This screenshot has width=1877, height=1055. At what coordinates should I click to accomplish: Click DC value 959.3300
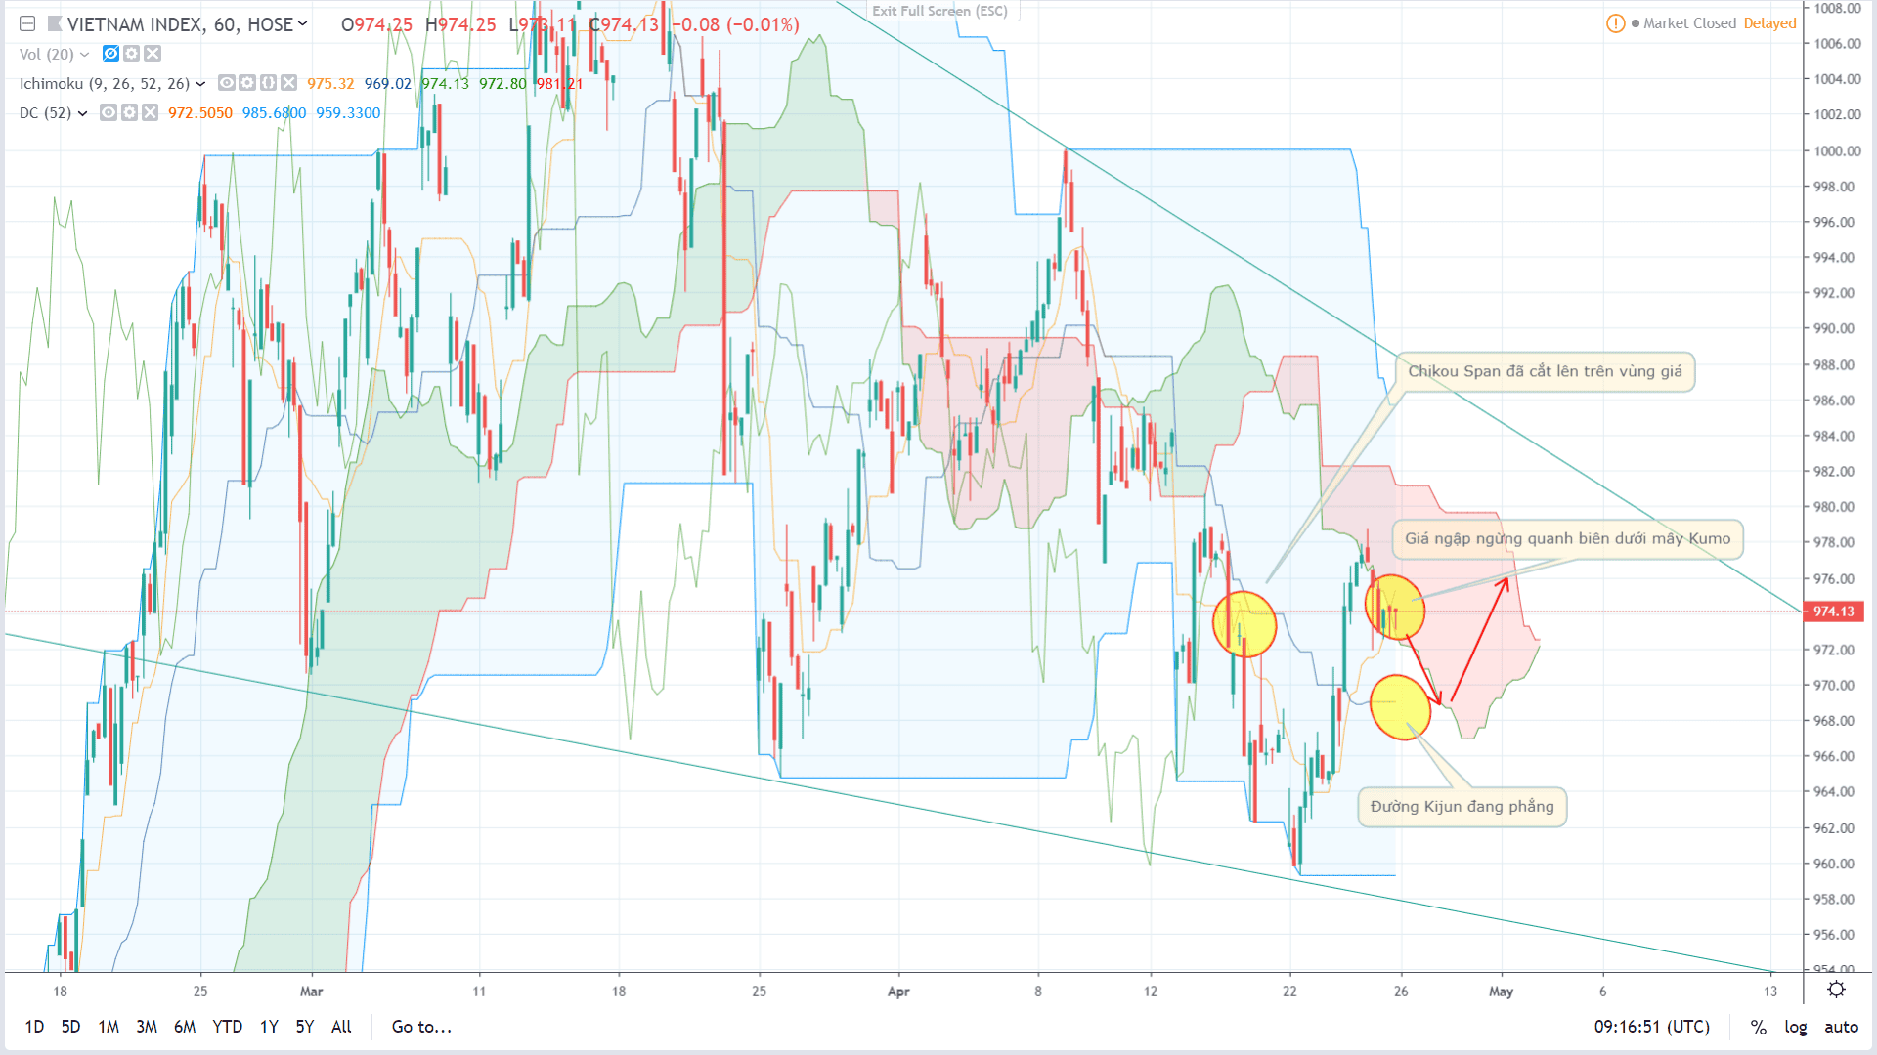pyautogui.click(x=348, y=113)
